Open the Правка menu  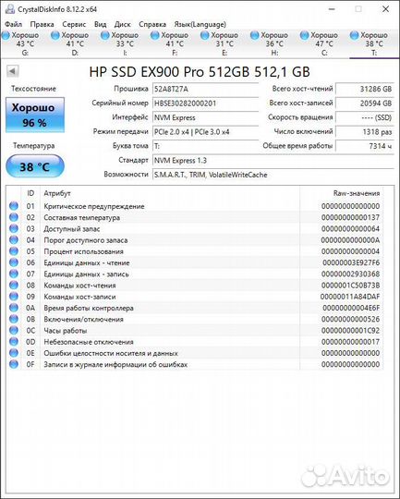pyautogui.click(x=42, y=24)
